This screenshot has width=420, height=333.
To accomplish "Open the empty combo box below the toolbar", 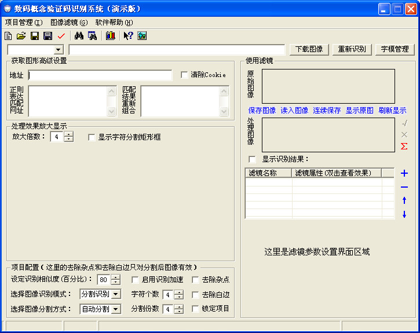I will click(x=58, y=50).
